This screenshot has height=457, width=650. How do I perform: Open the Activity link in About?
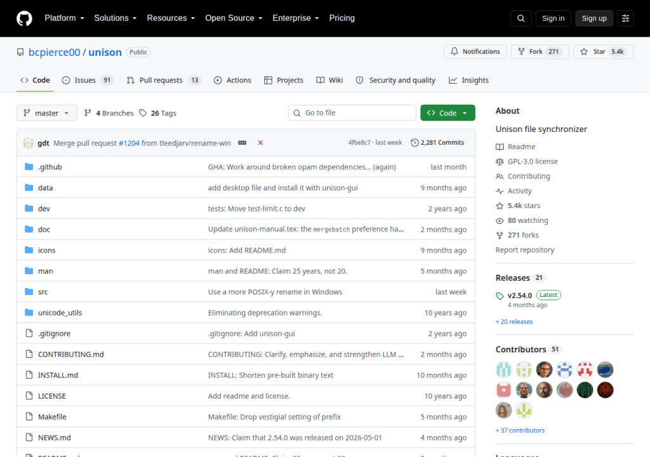(x=514, y=191)
